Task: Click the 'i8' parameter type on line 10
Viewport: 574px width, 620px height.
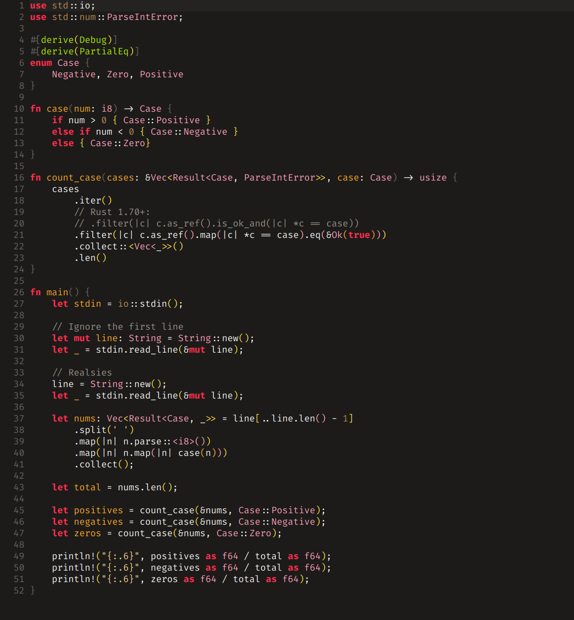Action: pos(107,109)
